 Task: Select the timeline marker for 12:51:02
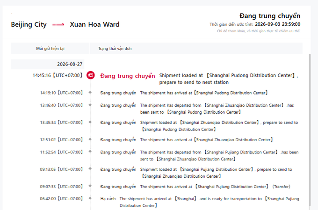click(90, 139)
